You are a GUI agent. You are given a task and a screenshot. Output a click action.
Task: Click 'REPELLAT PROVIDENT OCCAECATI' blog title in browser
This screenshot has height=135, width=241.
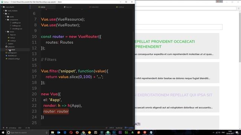pos(165,42)
